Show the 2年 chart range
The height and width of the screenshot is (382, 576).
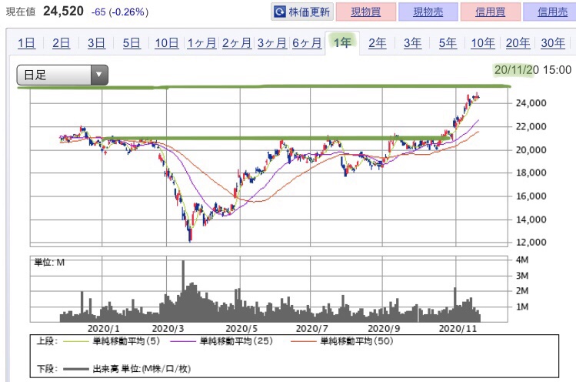click(x=378, y=43)
